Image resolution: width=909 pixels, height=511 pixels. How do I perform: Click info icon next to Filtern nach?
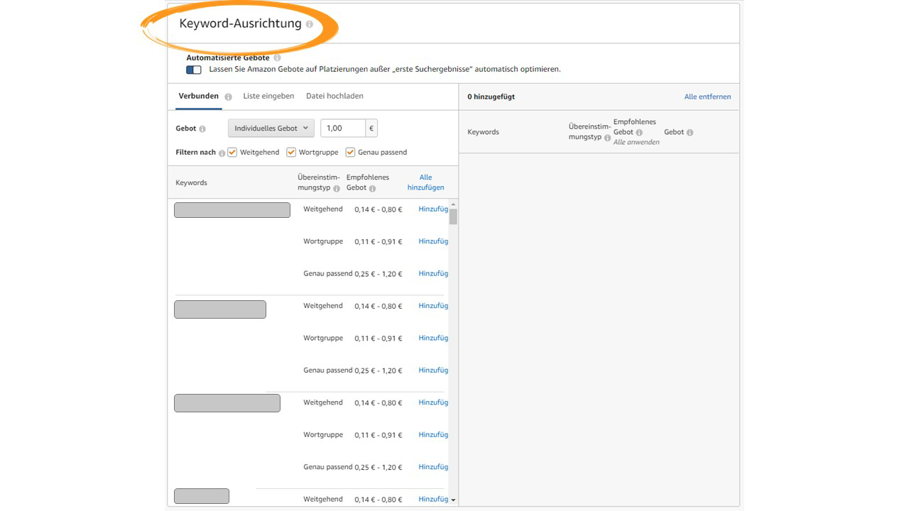[222, 153]
